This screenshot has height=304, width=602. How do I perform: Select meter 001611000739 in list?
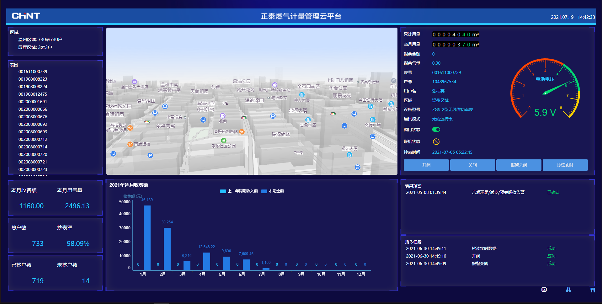33,72
